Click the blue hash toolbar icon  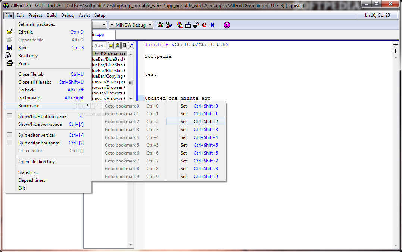212,25
